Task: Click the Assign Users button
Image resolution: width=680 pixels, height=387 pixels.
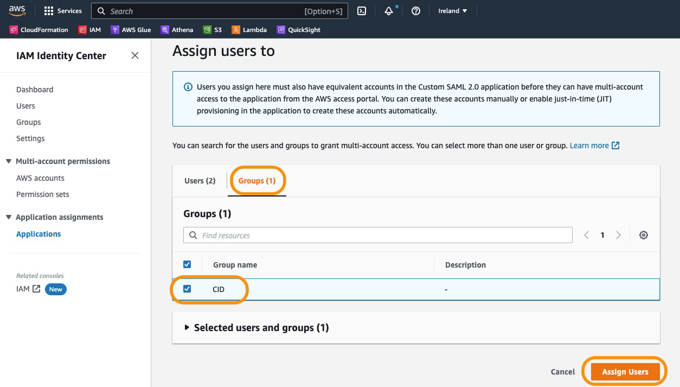Action: click(x=625, y=372)
